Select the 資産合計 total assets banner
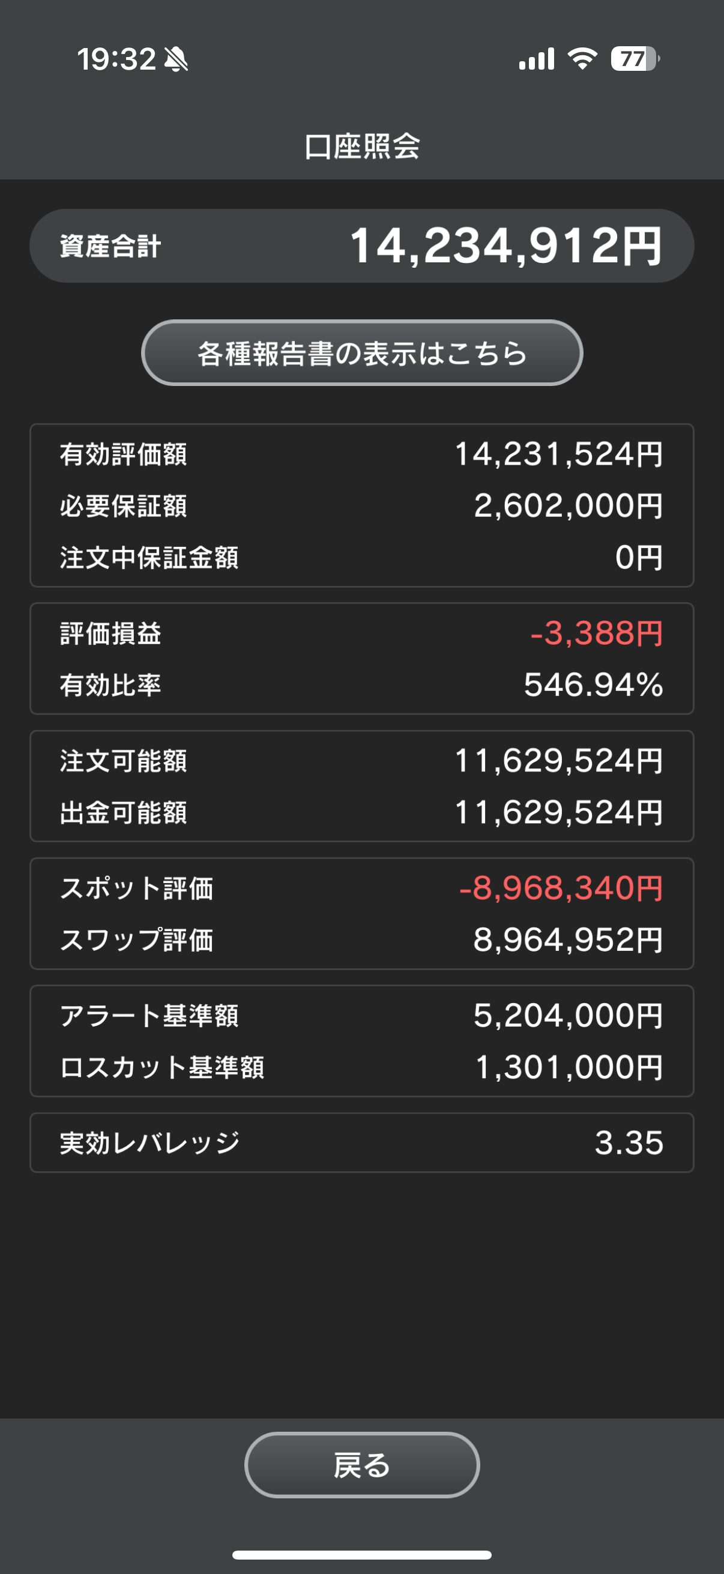Image resolution: width=724 pixels, height=1574 pixels. coord(361,246)
